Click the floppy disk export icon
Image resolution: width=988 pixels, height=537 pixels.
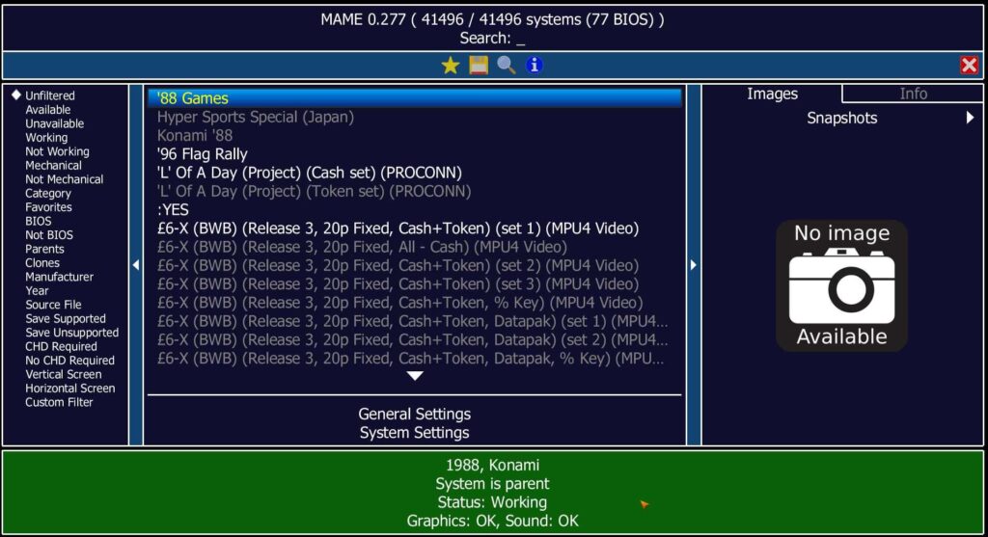point(479,66)
